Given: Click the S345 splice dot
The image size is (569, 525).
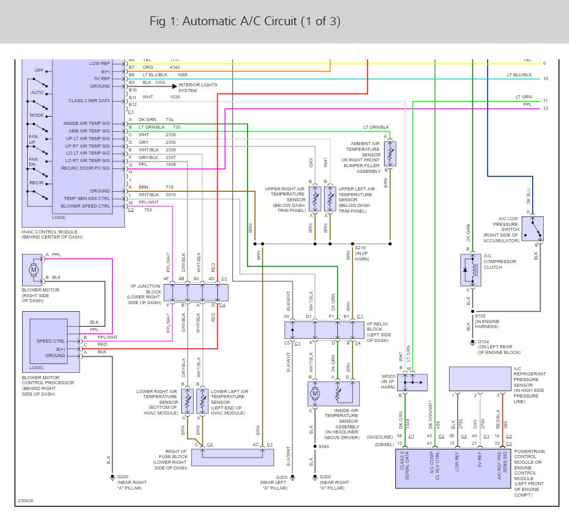Looking at the screenshot, I should coord(315,446).
